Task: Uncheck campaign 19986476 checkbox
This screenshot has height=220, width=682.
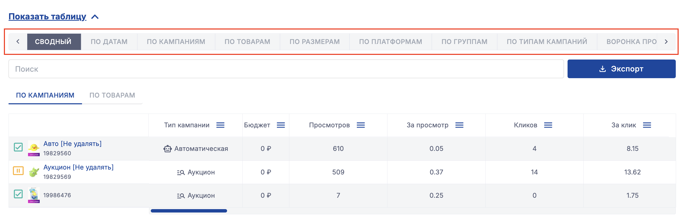Action: (x=18, y=194)
